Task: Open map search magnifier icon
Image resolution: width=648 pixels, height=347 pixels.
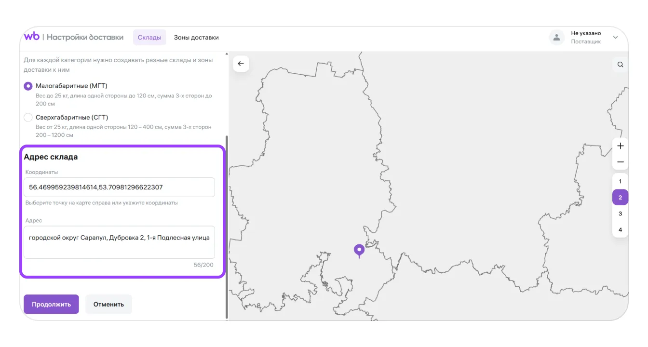Action: 620,65
